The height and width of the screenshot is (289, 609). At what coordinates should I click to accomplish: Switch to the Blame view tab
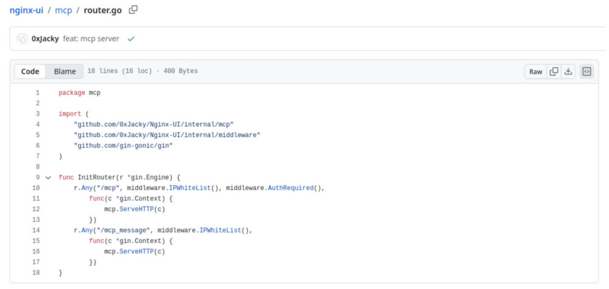click(x=65, y=71)
